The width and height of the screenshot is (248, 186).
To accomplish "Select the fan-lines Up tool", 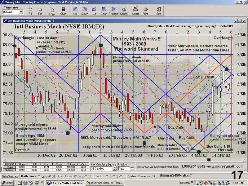I will coord(94,11).
